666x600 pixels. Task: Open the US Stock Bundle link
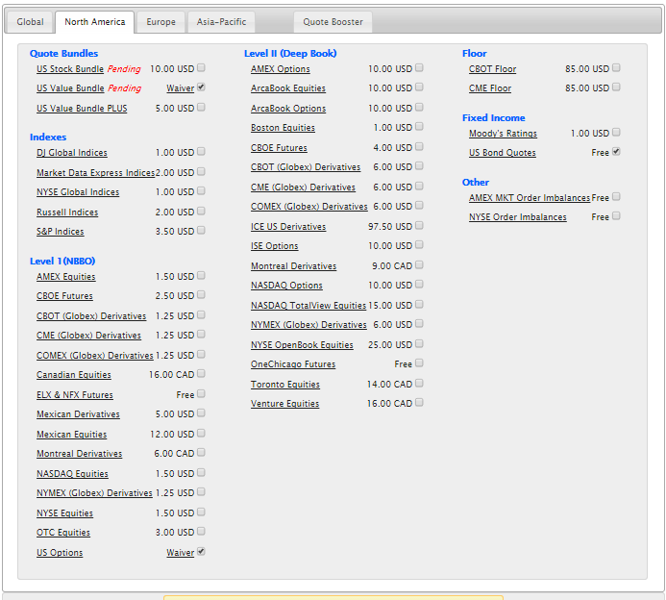click(70, 69)
